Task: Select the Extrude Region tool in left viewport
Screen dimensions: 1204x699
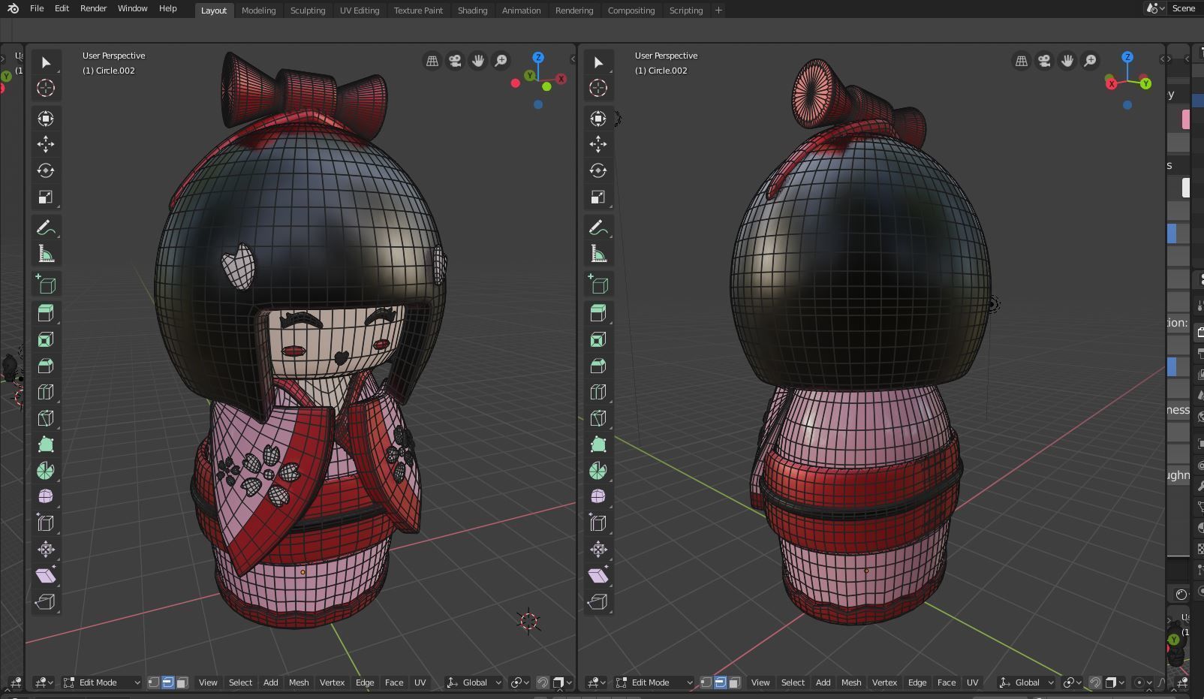Action: (46, 313)
